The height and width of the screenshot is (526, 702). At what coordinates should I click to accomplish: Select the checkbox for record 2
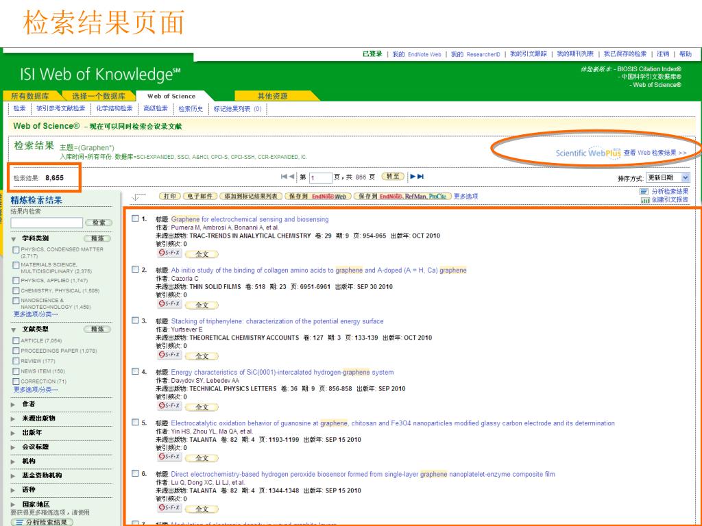click(x=135, y=270)
